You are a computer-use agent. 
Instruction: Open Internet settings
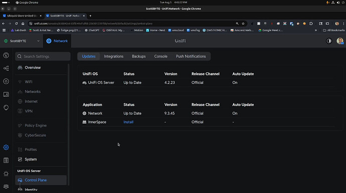(31, 101)
